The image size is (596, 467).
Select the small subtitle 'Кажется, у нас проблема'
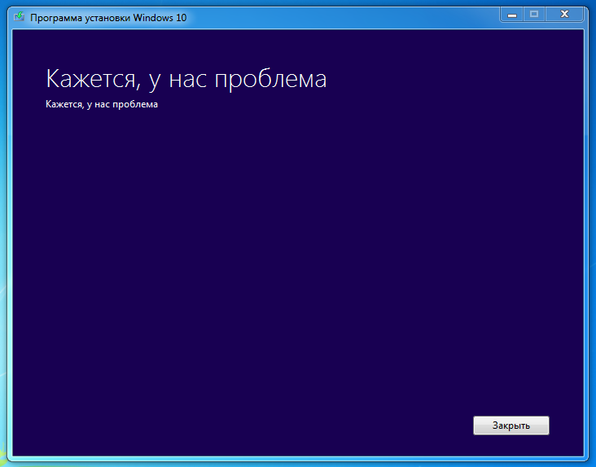102,104
